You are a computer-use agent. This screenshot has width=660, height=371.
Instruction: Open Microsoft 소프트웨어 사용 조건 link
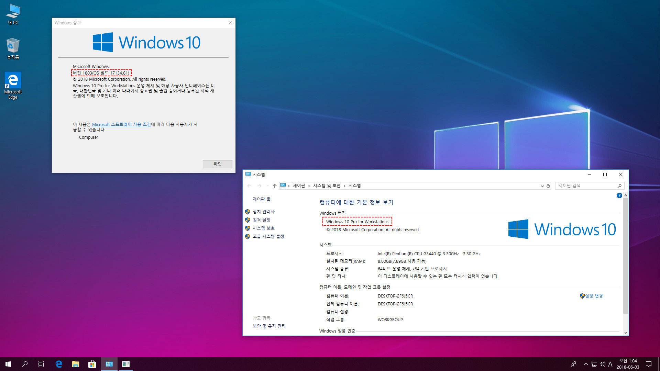tap(121, 124)
